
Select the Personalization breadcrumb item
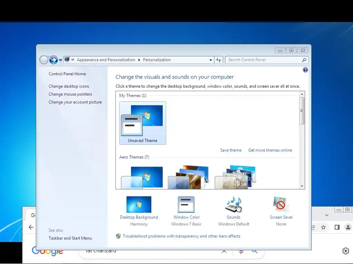tap(157, 60)
